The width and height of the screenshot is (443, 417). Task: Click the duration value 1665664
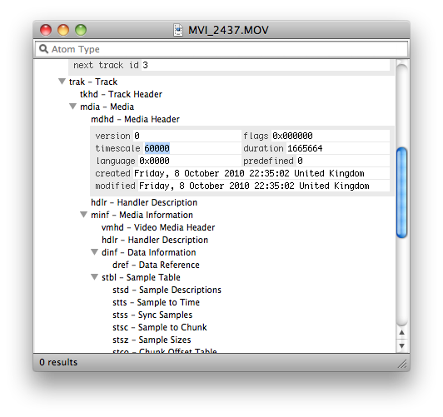pos(305,148)
